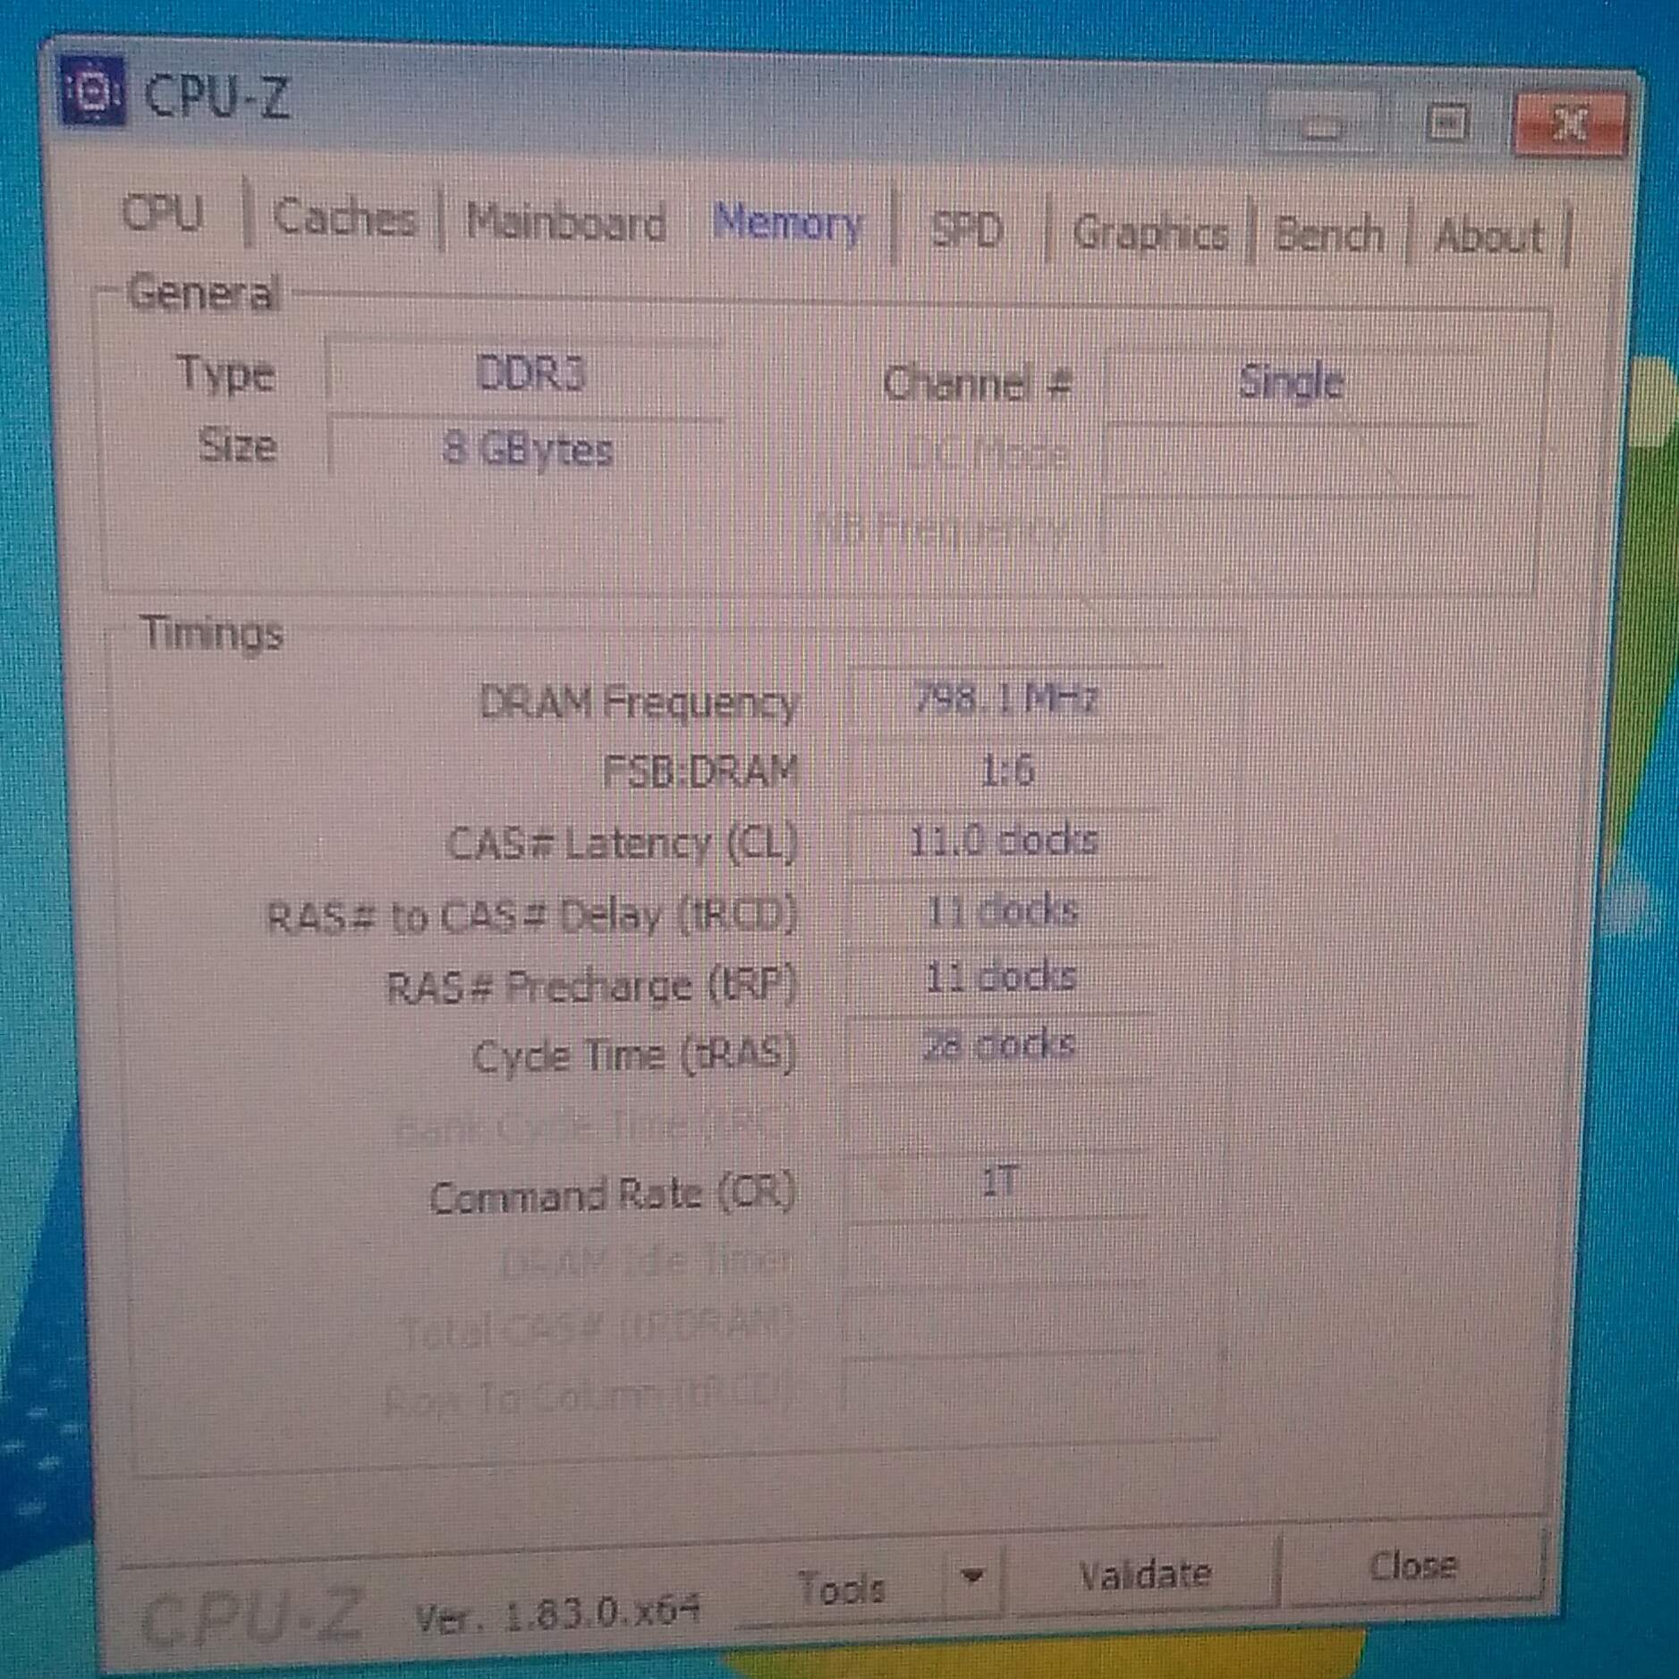Go to the Mainboard tab

[x=565, y=223]
